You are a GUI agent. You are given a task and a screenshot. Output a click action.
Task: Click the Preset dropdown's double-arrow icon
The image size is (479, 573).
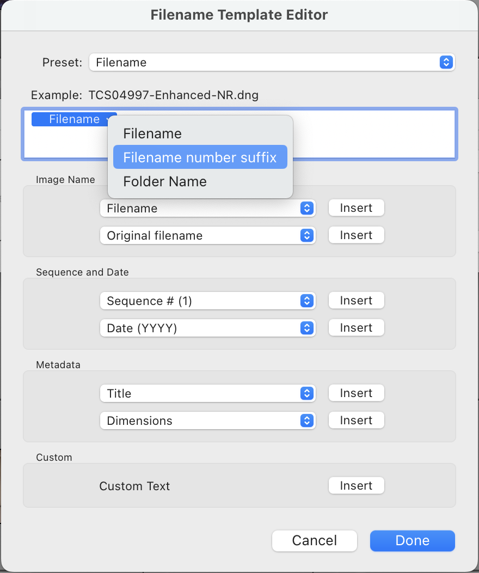tap(446, 62)
